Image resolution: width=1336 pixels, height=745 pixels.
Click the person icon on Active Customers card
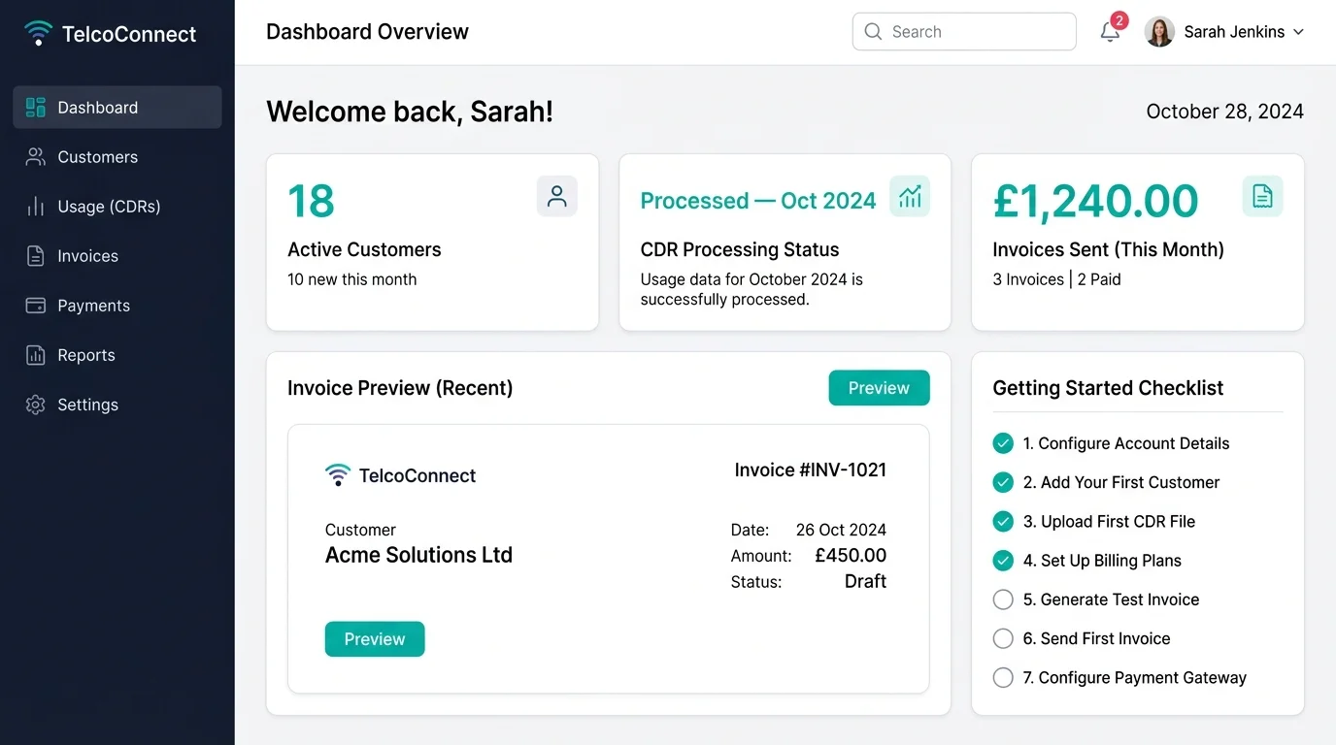click(556, 195)
